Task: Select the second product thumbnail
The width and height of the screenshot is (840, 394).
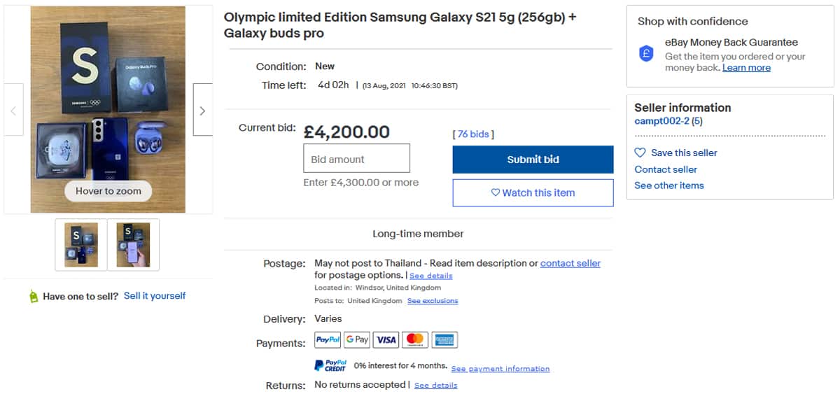Action: (x=133, y=245)
